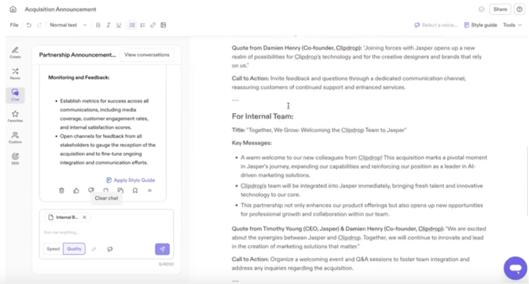Click the saved status checkmark icon
This screenshot has height=284, width=529.
pyautogui.click(x=481, y=9)
